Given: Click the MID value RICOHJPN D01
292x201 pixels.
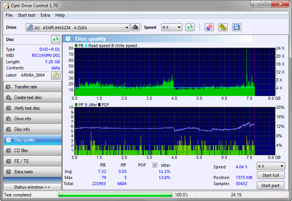Looking at the screenshot, I should [x=46, y=55].
